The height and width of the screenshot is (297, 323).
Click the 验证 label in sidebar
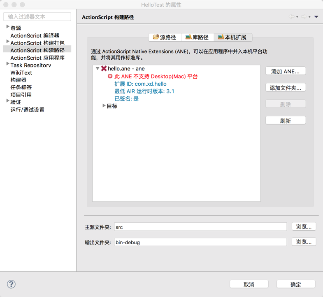point(16,102)
